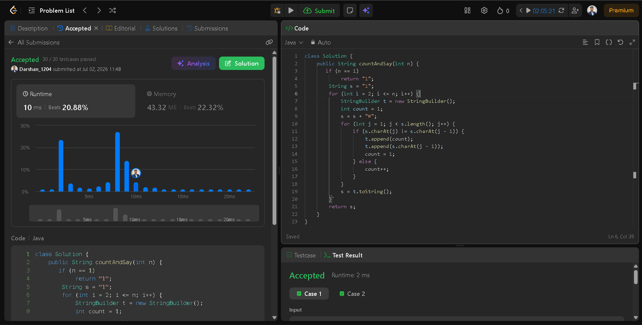The width and height of the screenshot is (642, 325).
Task: Reset the timer with refresh icon
Action: [561, 10]
